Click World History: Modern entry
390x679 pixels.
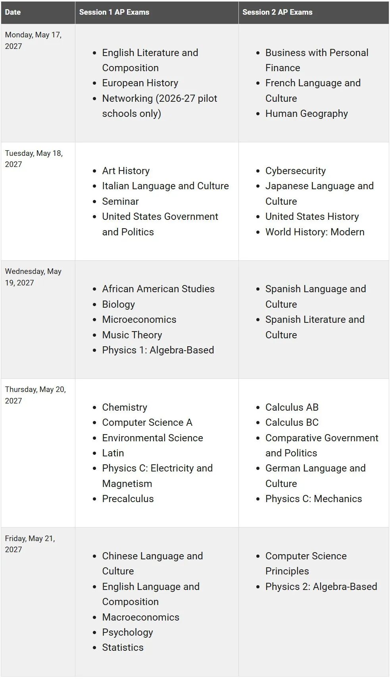coord(315,232)
